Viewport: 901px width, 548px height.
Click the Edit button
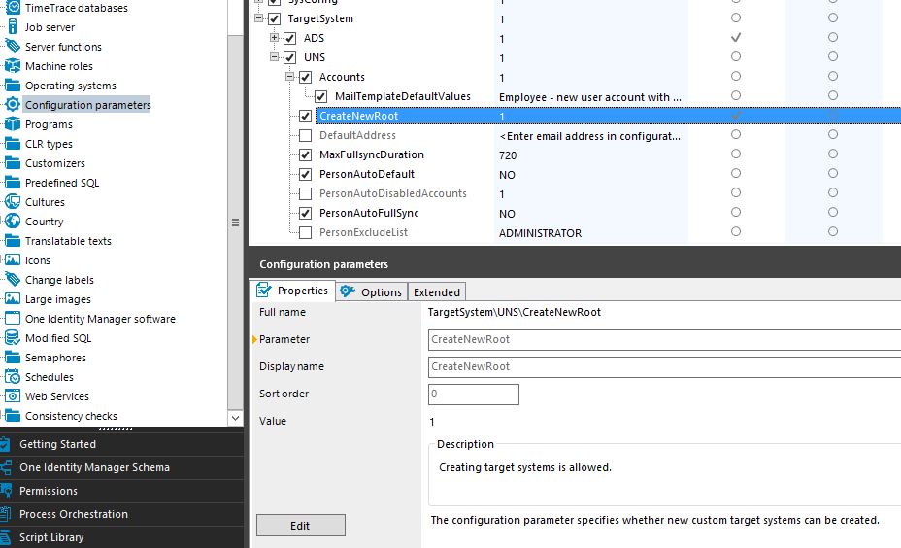coord(301,526)
